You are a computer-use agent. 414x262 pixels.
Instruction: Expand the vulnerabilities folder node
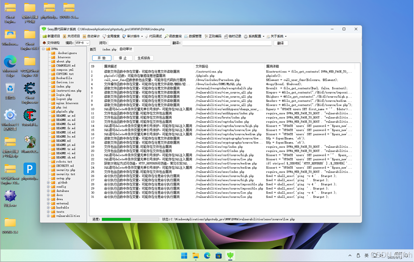tap(48, 216)
